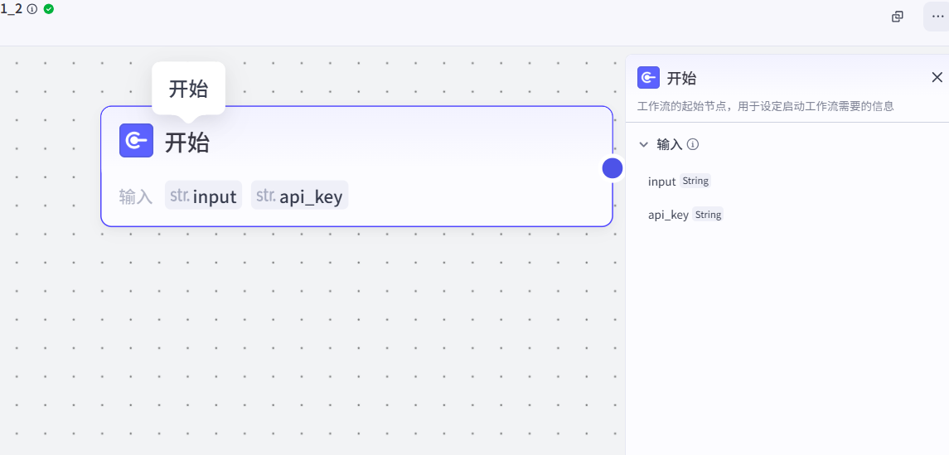The width and height of the screenshot is (949, 455).
Task: Click the 开始 title text on the canvas node
Action: (187, 143)
